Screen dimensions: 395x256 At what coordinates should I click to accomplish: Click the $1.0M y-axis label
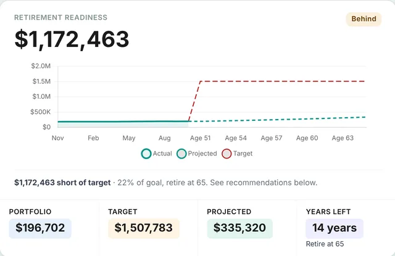point(41,96)
